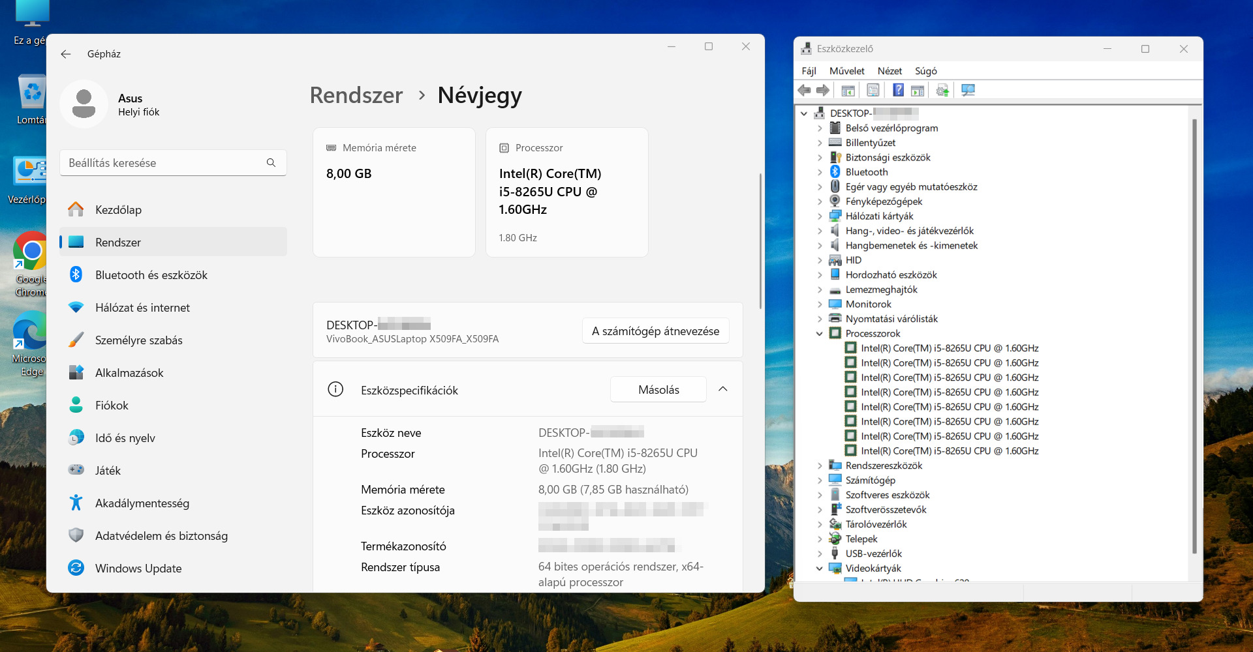
Task: Click the blue Help question-mark icon
Action: [x=899, y=91]
